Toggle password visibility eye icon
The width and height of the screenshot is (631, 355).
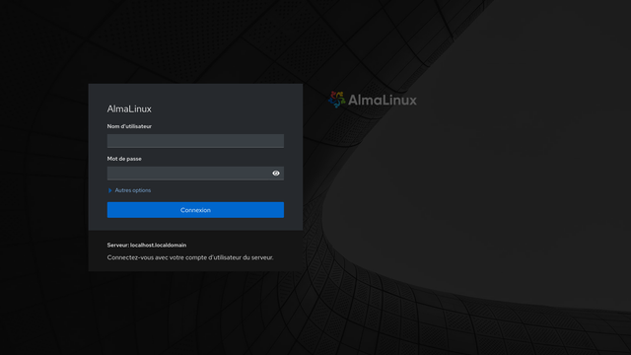point(276,174)
